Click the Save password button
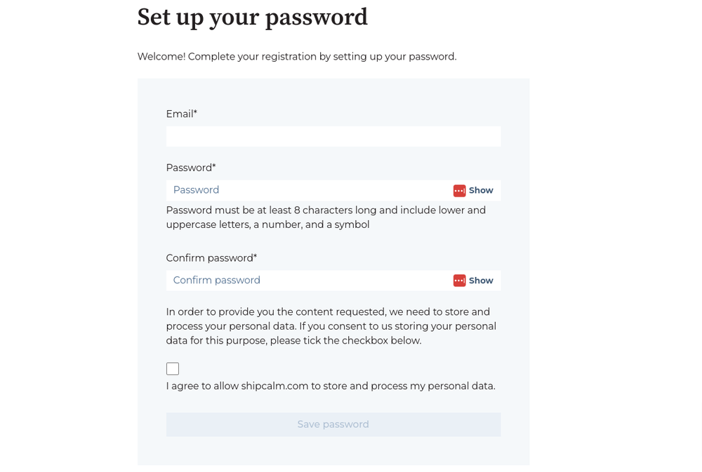 [333, 424]
